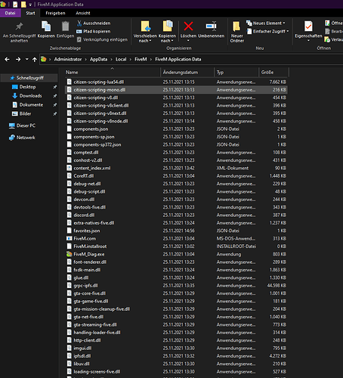Click the Neuer Ordner folder icon
This screenshot has width=343, height=378.
tap(236, 26)
